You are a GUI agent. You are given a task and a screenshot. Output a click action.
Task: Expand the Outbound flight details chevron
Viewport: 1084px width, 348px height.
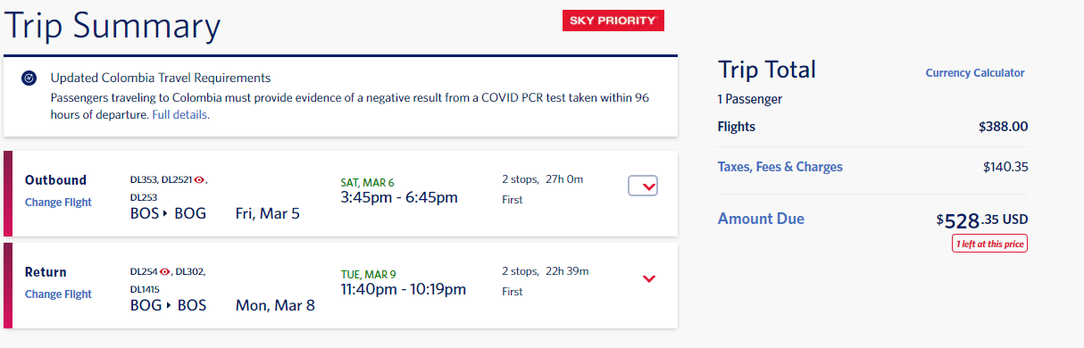643,186
